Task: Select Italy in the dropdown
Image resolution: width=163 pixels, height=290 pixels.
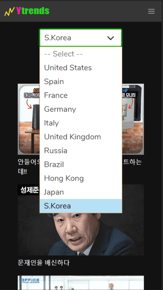Action: click(x=81, y=123)
